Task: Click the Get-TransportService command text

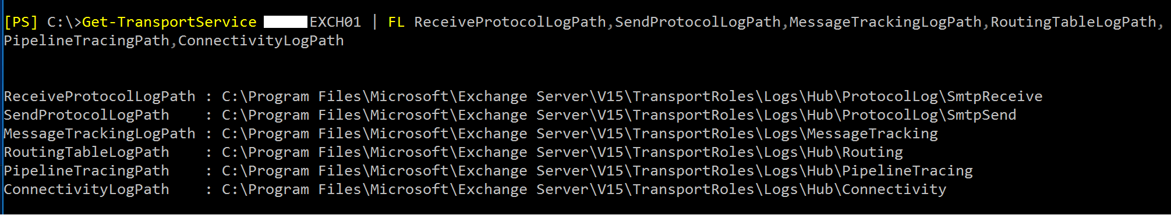Action: (169, 22)
